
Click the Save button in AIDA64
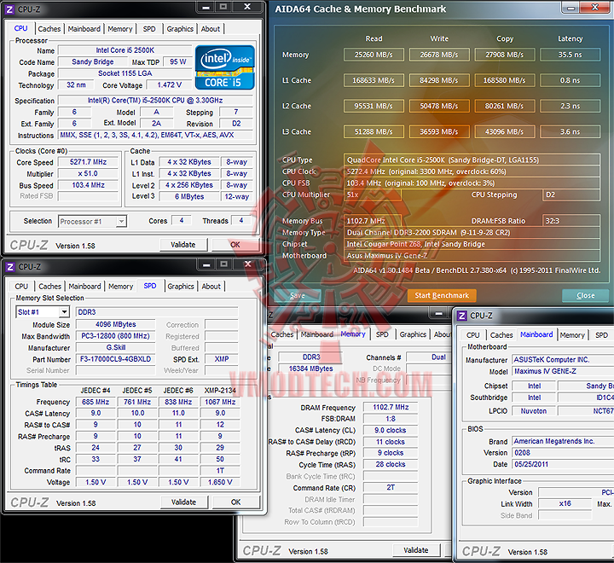pyautogui.click(x=298, y=295)
